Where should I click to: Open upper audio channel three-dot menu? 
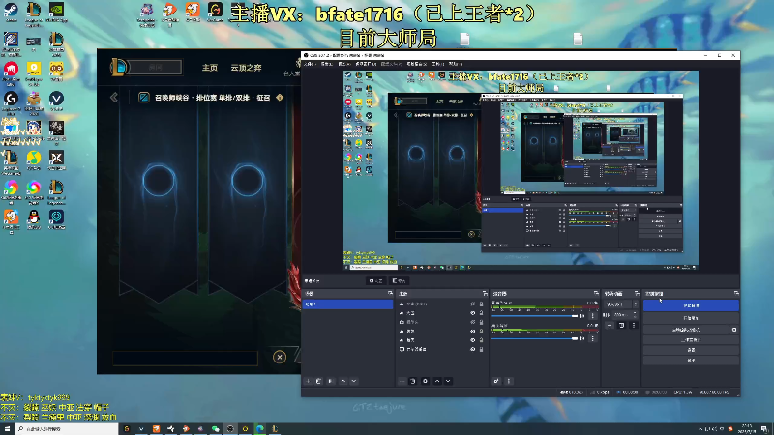593,316
